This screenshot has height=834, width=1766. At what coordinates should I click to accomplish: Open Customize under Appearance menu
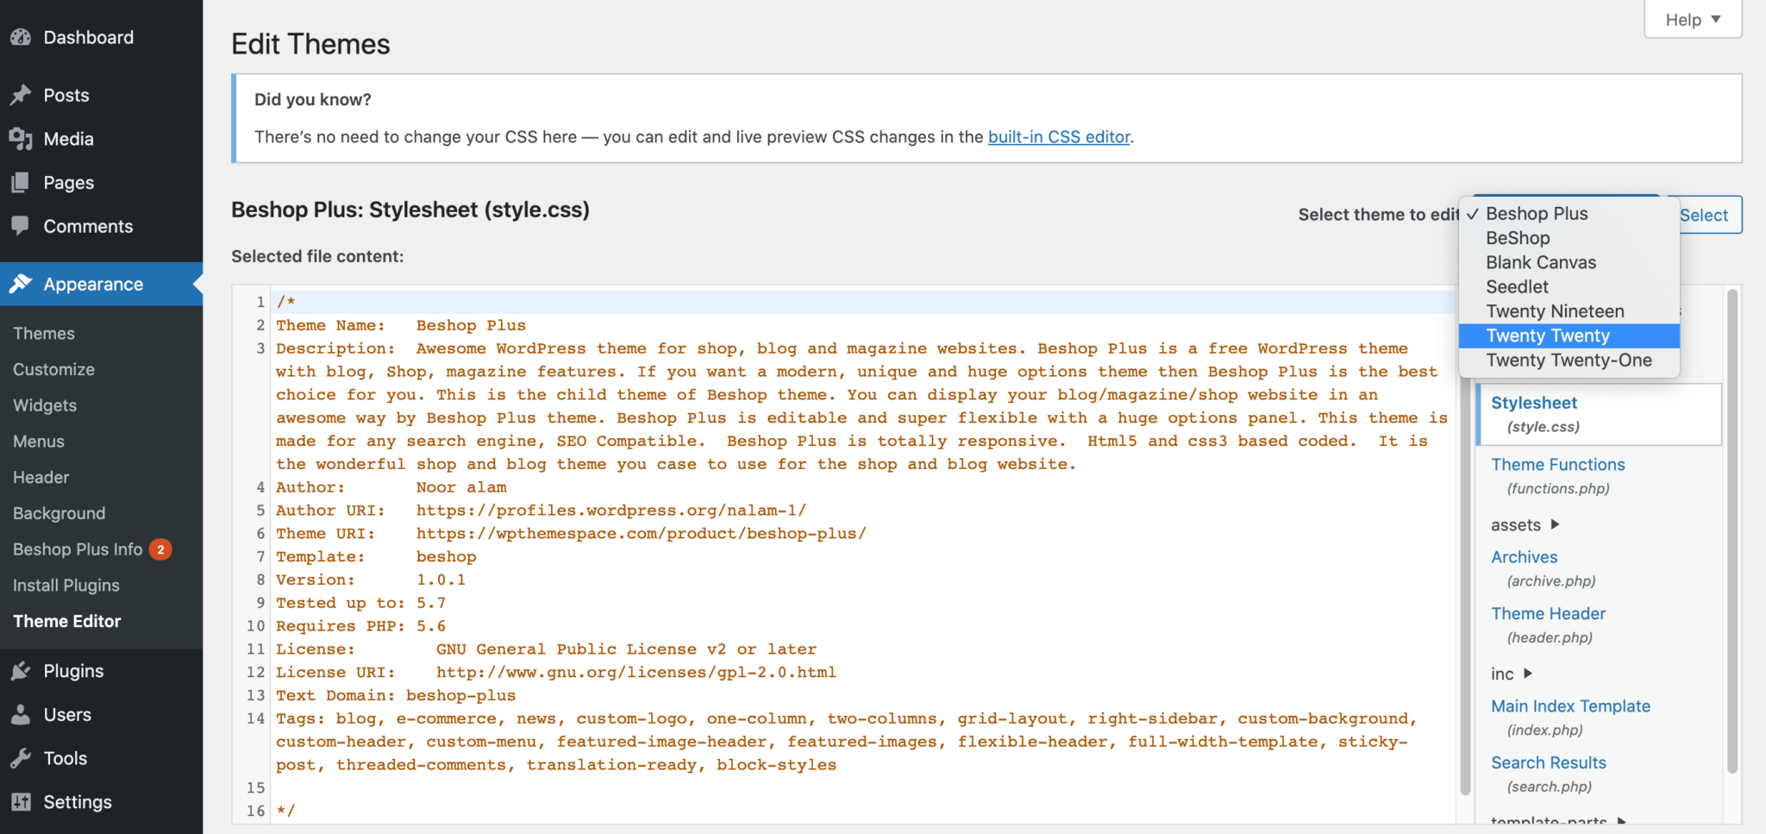tap(54, 369)
